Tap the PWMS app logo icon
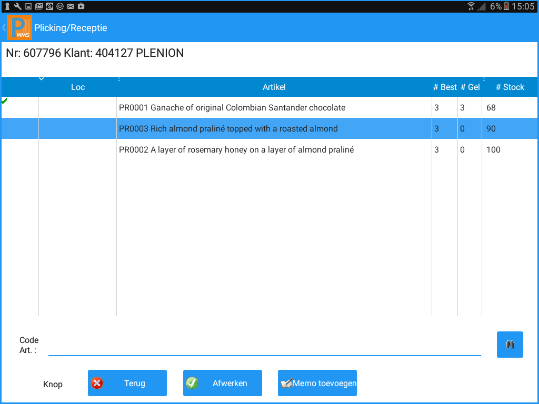This screenshot has height=404, width=539. [x=19, y=27]
